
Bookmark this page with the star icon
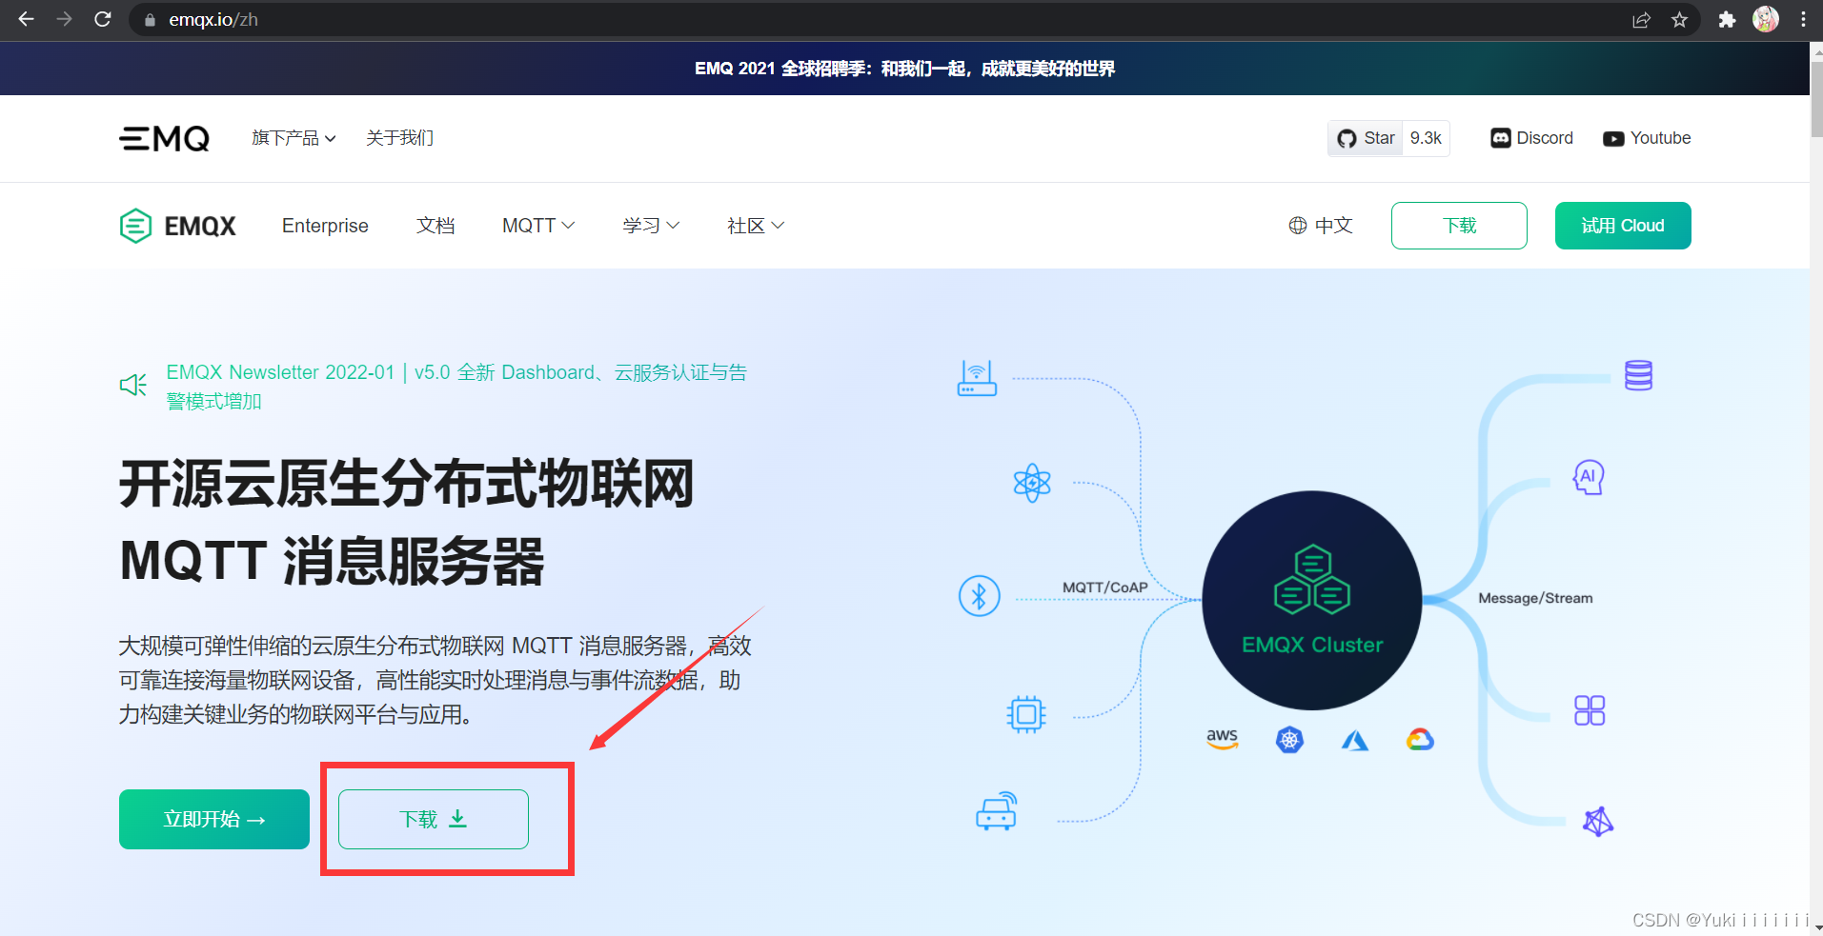coord(1679,19)
